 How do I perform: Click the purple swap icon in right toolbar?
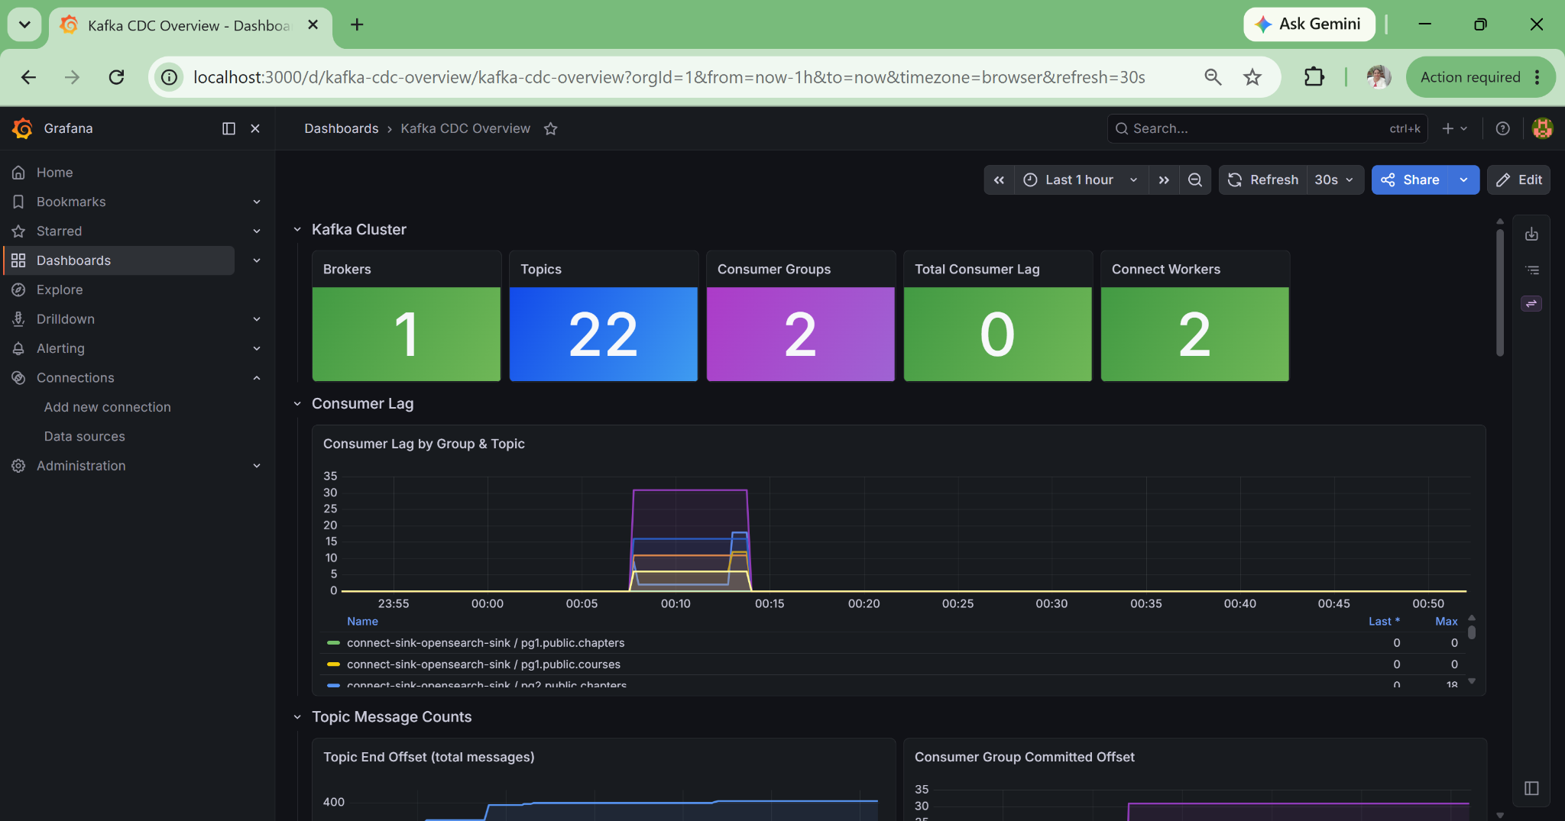1531,304
